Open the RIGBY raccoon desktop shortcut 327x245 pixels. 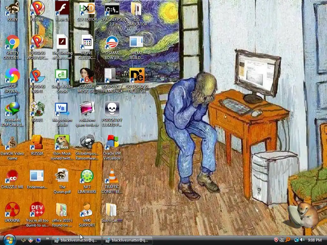click(x=12, y=8)
